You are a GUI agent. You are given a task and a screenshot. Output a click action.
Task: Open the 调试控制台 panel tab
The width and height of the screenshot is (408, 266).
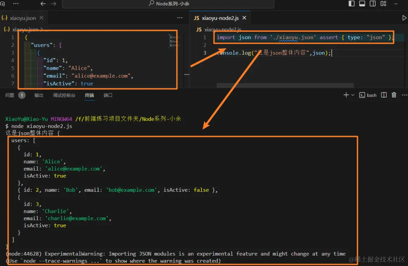(64, 95)
